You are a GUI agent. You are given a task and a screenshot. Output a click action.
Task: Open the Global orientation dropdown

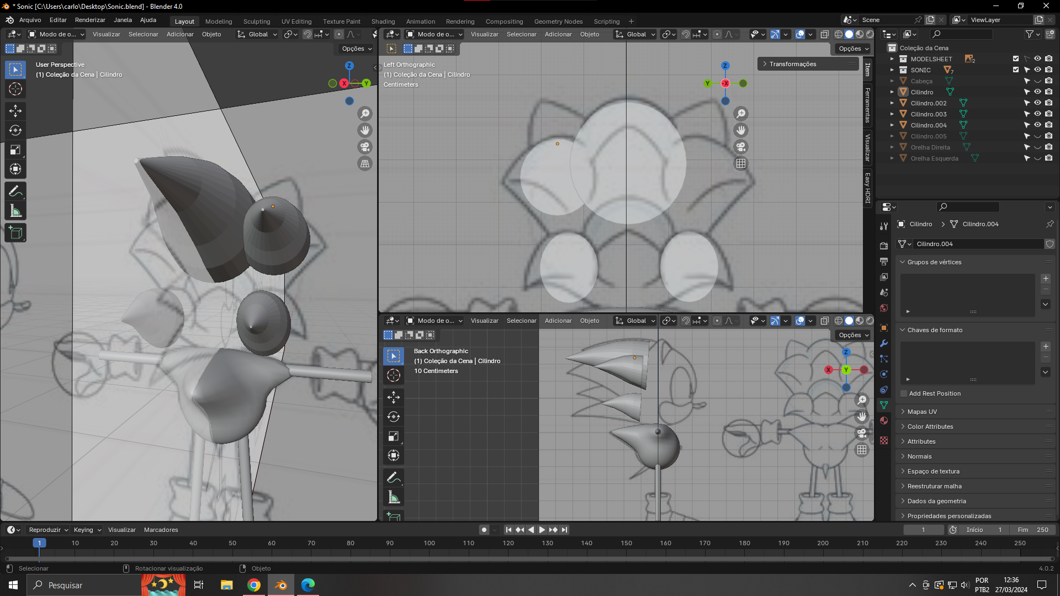point(257,34)
